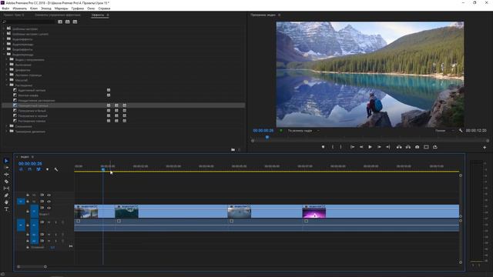Expand the Видеоэффекты folder
This screenshot has width=493, height=277.
[4, 49]
